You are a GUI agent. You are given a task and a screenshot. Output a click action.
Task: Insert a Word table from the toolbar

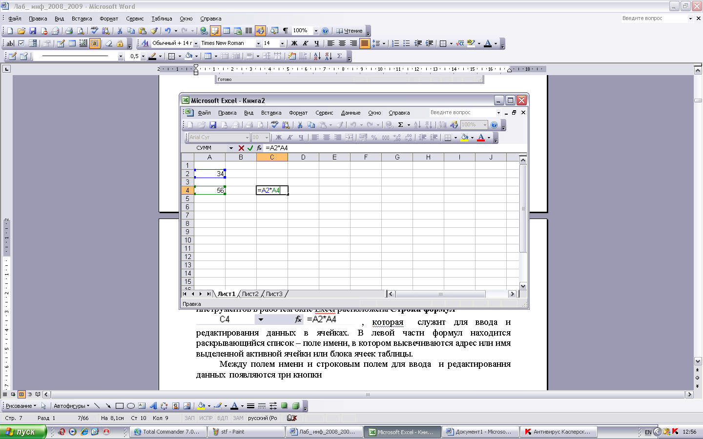(227, 31)
